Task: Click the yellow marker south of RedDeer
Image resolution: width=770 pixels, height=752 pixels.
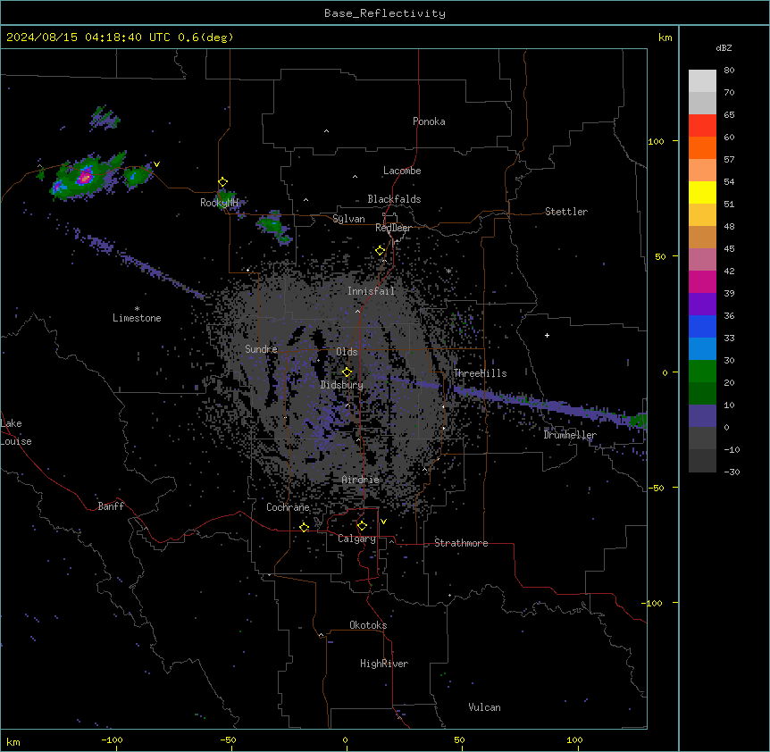Action: [x=380, y=251]
